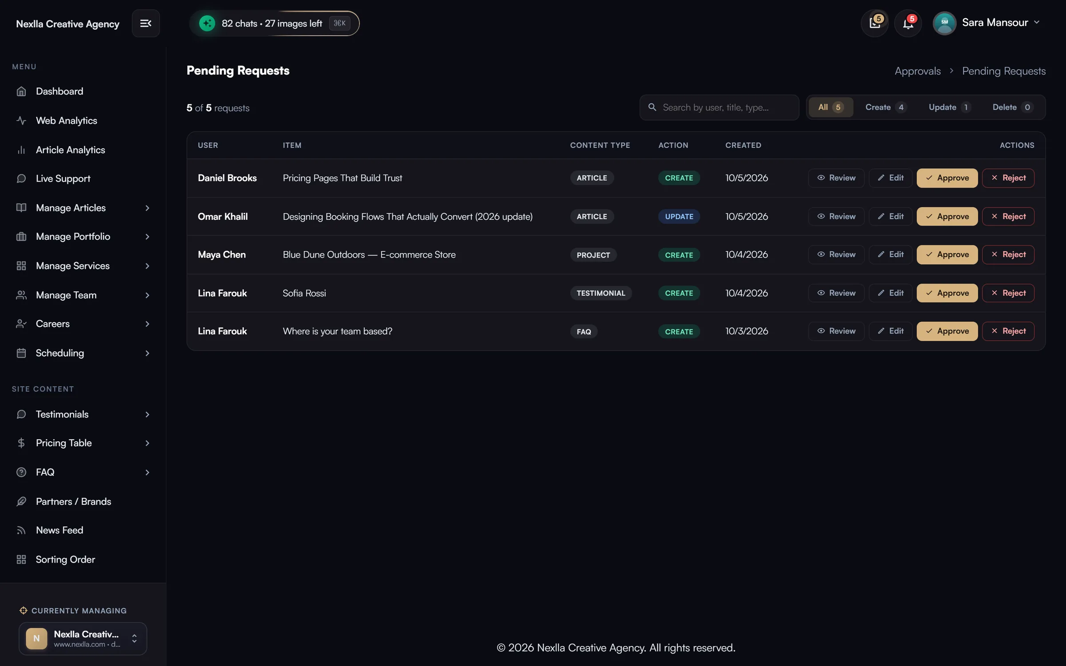Open the user account dropdown chevron

(1037, 22)
